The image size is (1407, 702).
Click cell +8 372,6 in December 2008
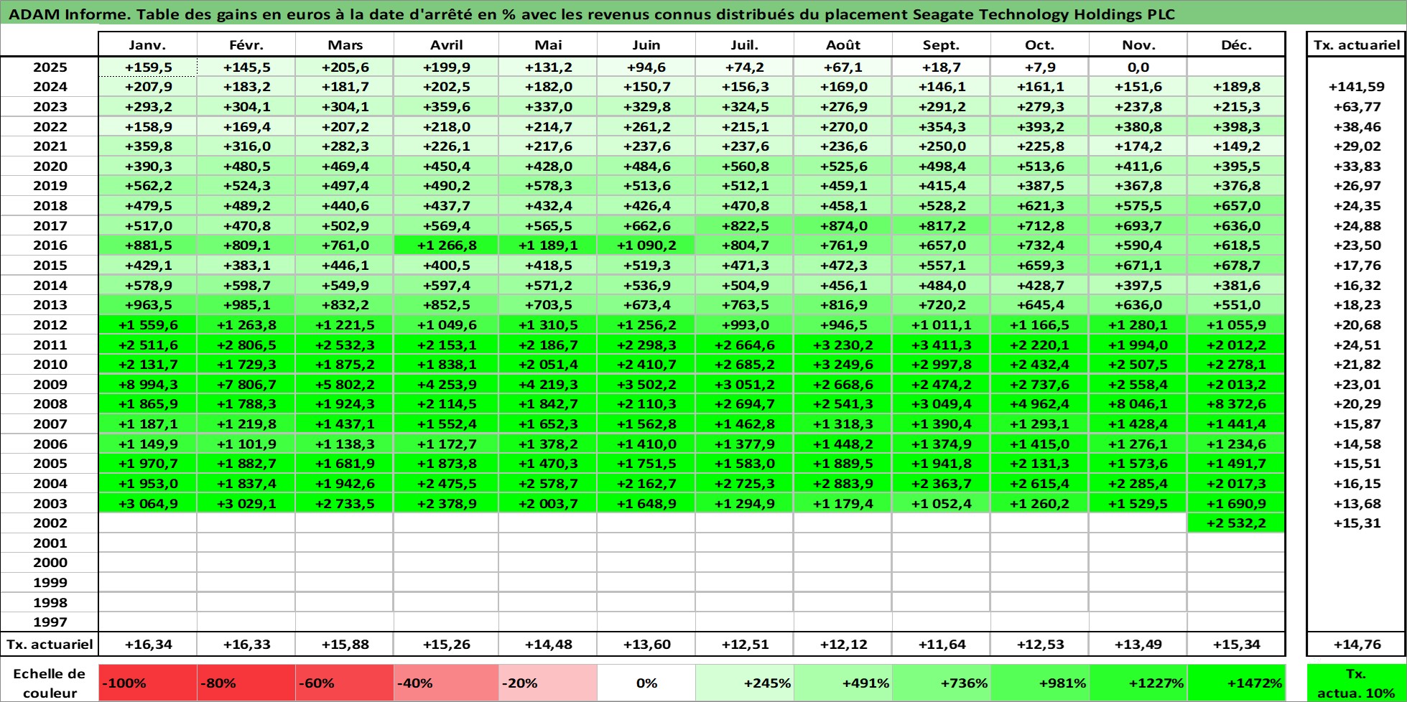coord(1236,404)
